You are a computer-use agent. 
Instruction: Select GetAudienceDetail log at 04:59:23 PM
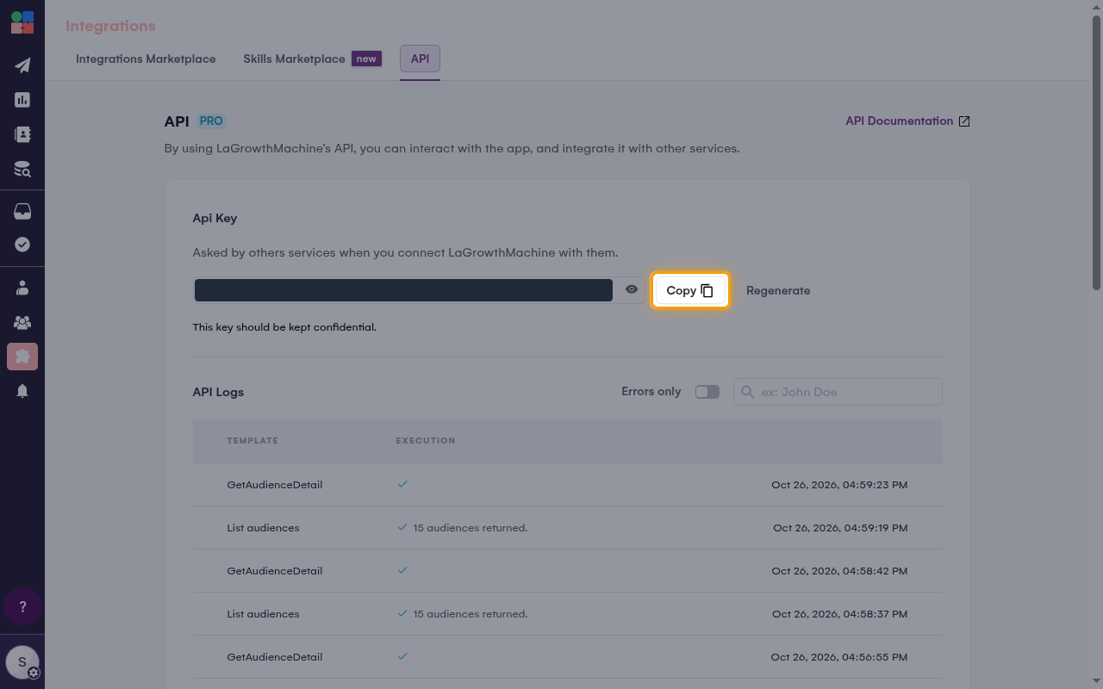click(567, 485)
